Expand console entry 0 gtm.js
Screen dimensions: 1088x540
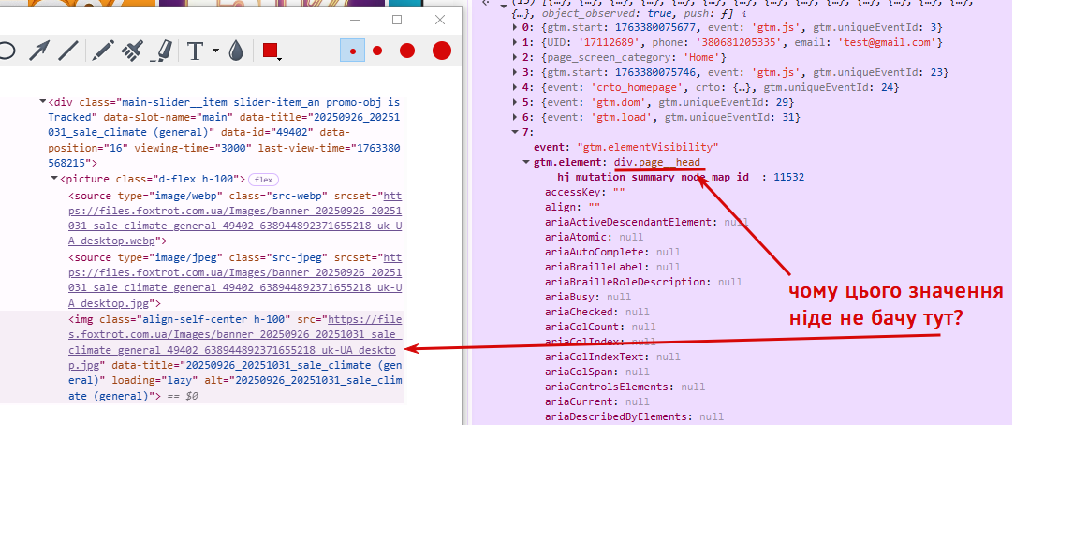click(x=515, y=27)
